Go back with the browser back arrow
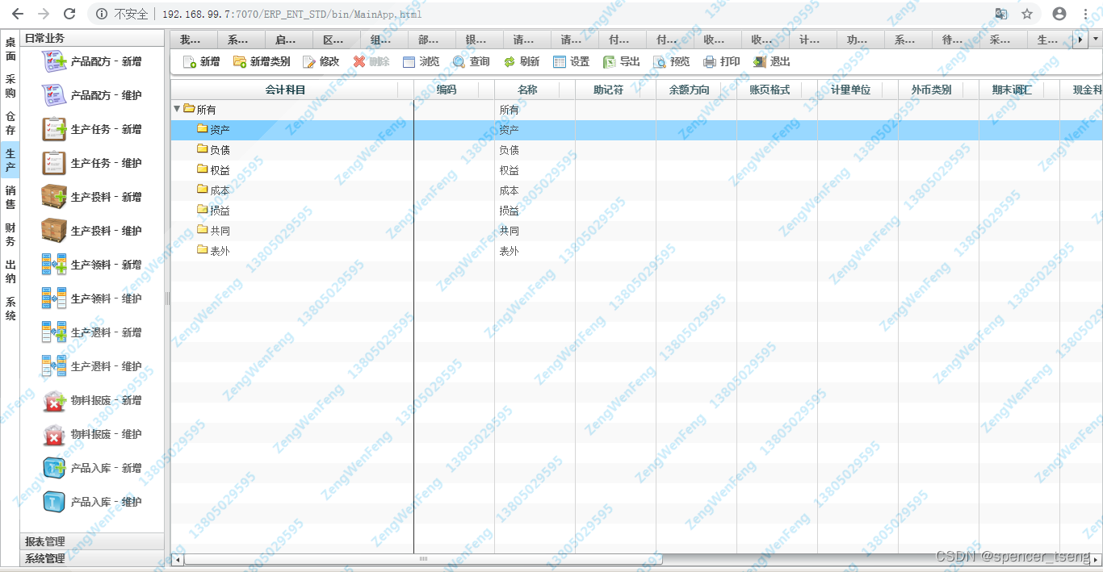This screenshot has width=1103, height=572. point(18,14)
